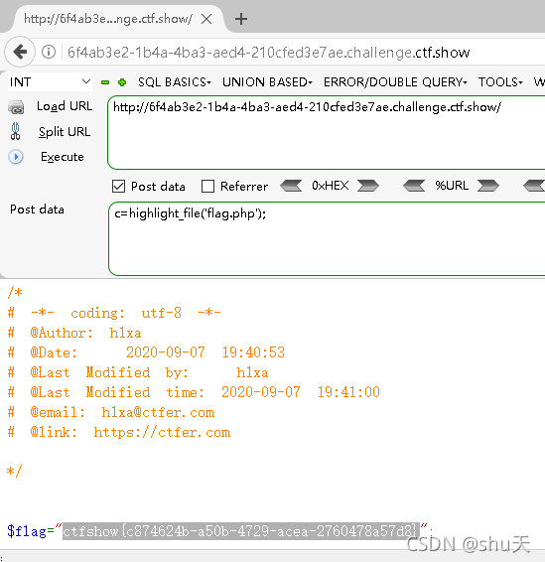This screenshot has width=545, height=562.
Task: Open the INT type dropdown
Action: pos(50,82)
